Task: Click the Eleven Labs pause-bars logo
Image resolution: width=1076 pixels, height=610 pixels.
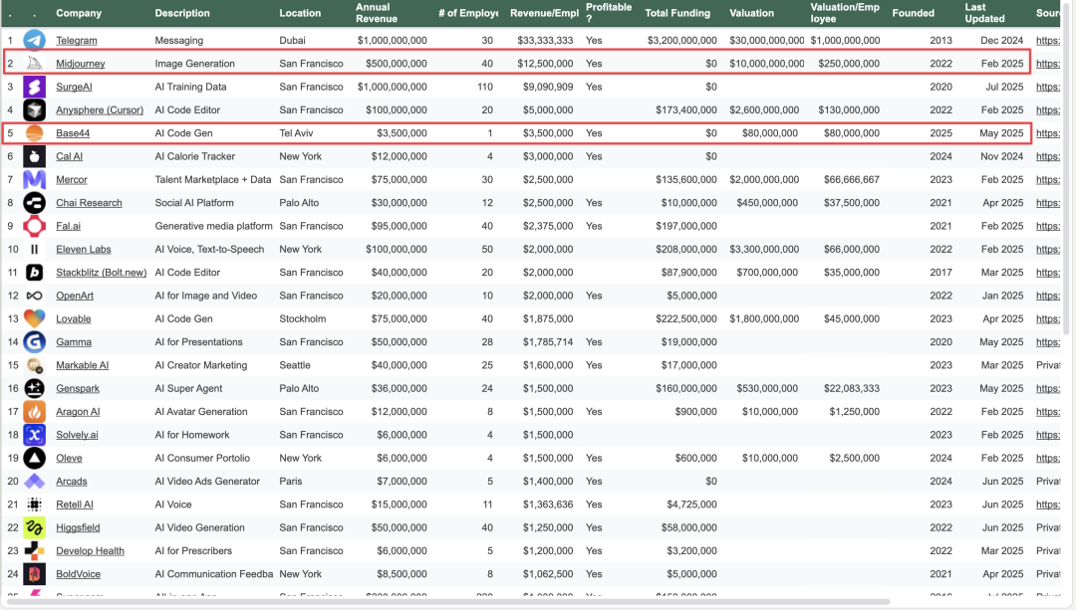Action: click(x=34, y=250)
